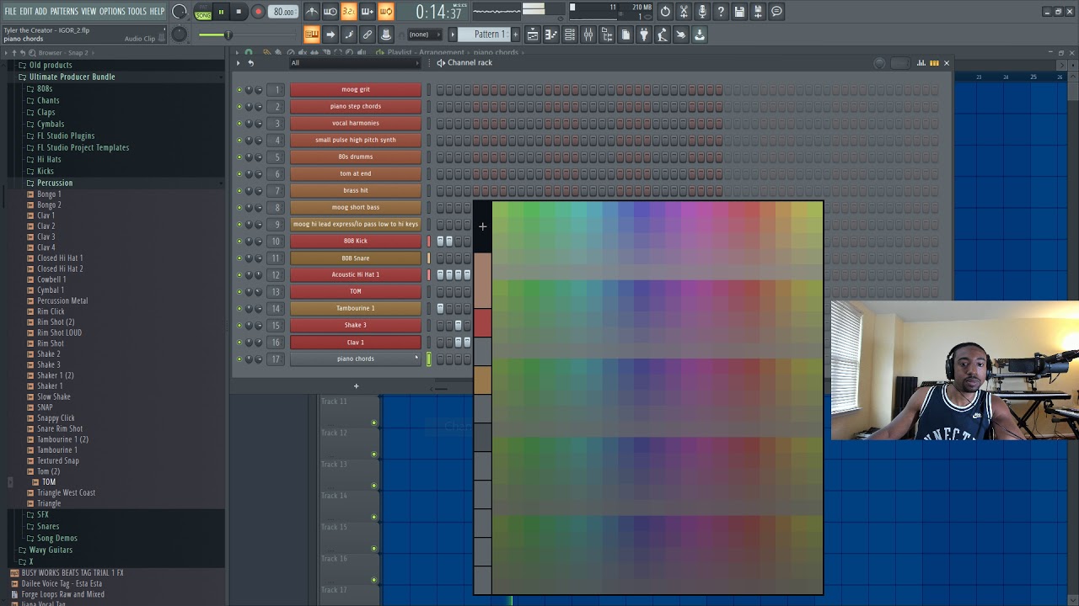Open the (none) snap dropdown
Screen dimensions: 1079x606
point(424,35)
